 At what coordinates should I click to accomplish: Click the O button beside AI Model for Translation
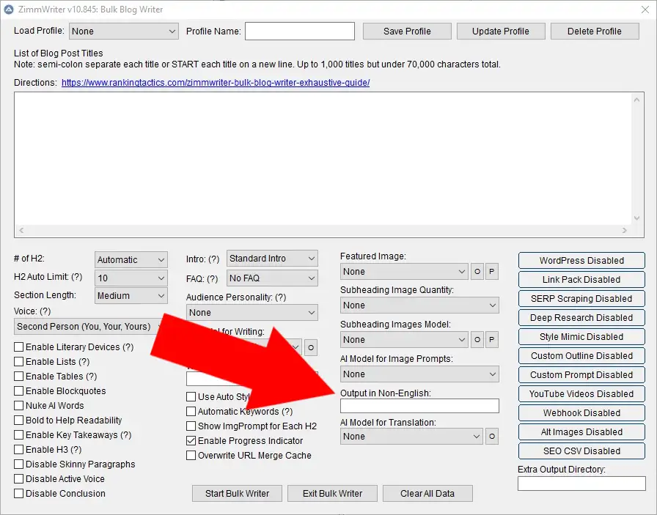click(492, 437)
